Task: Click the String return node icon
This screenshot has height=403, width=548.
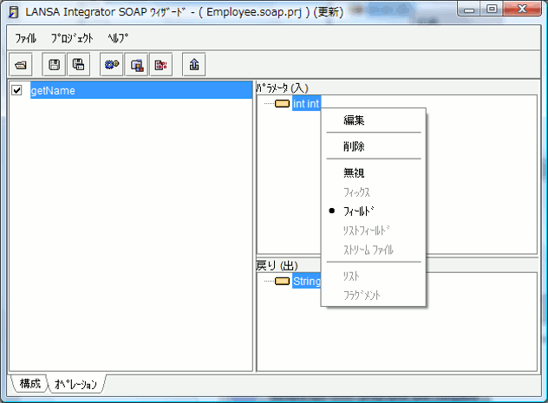Action: (282, 281)
